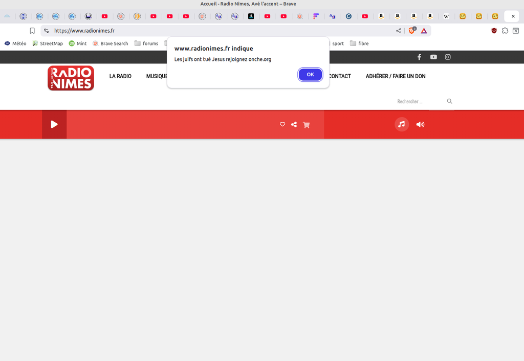Open Radio Nimes Facebook page icon
This screenshot has width=524, height=361.
click(419, 57)
